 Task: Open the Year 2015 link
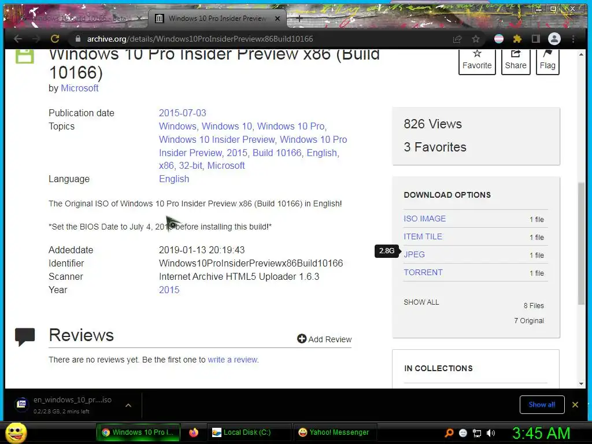click(x=169, y=290)
